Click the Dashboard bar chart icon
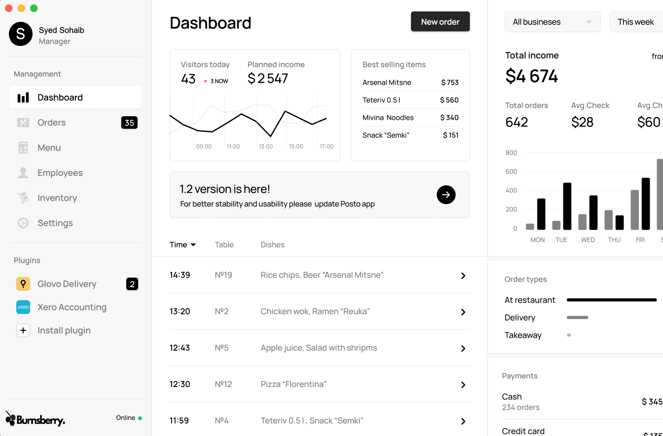 tap(23, 98)
